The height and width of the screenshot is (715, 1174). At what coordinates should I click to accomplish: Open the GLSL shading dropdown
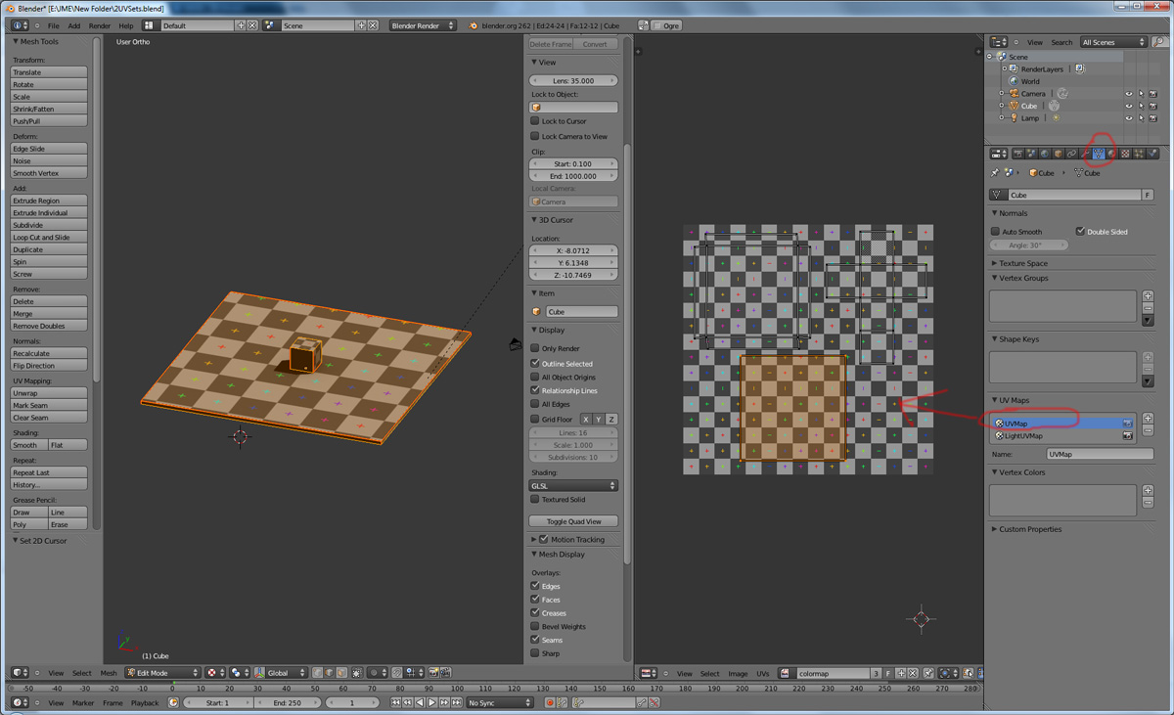coord(573,485)
